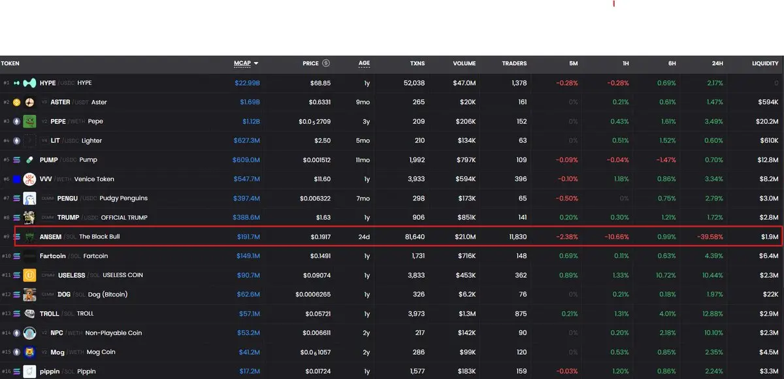
Task: Click ANSEM market cap $191.7M
Action: click(x=248, y=237)
